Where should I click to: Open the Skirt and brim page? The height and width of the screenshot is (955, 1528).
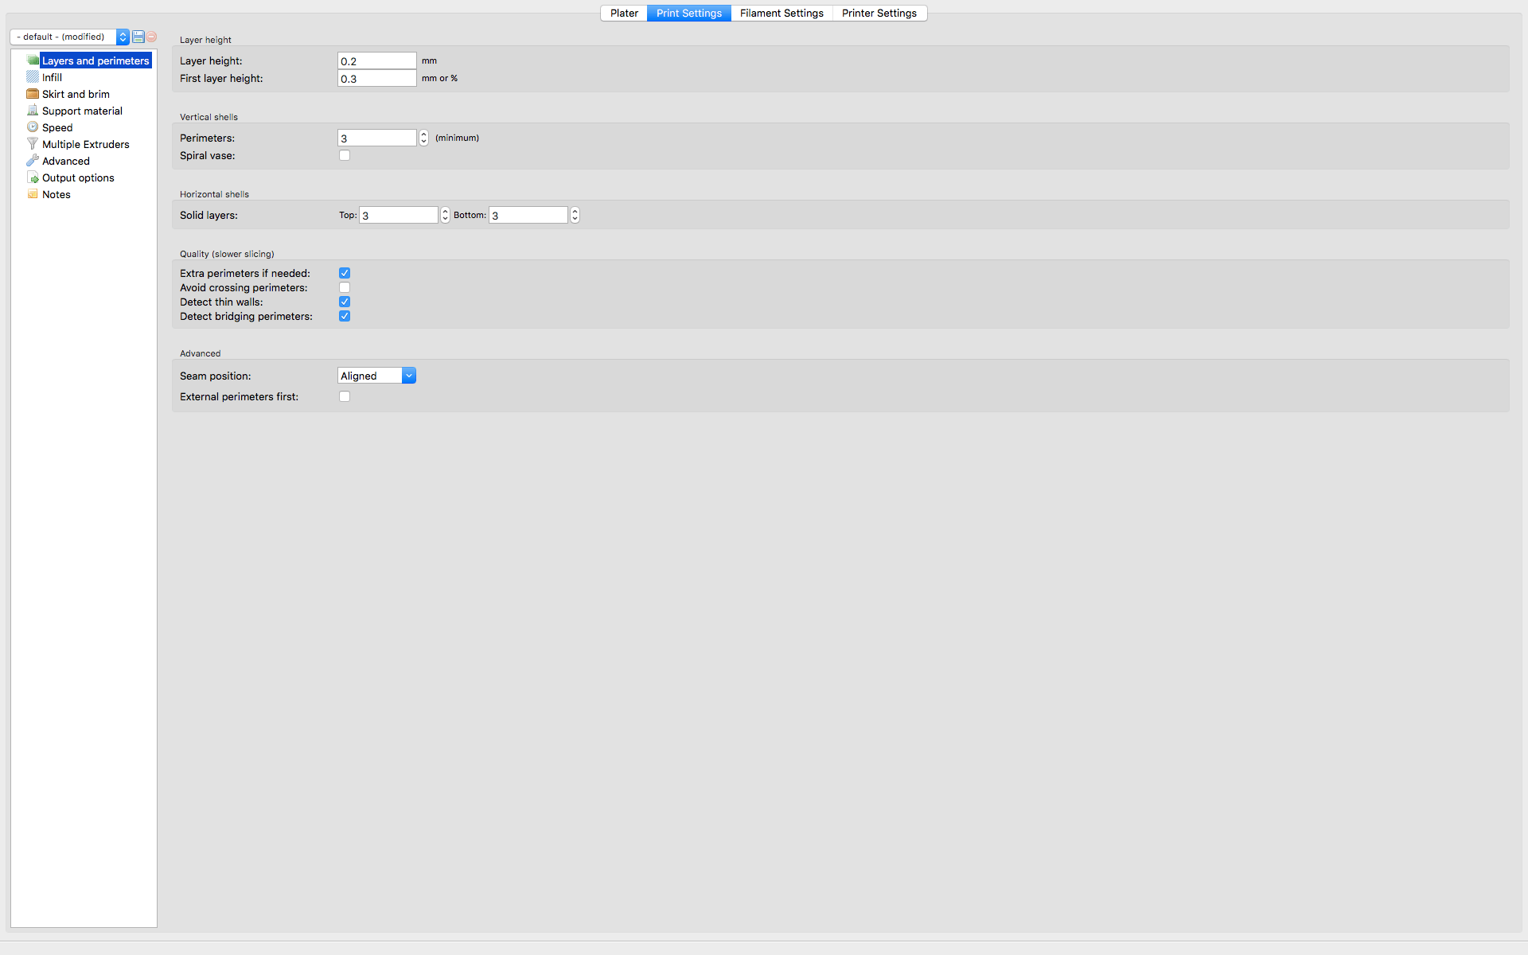tap(76, 94)
